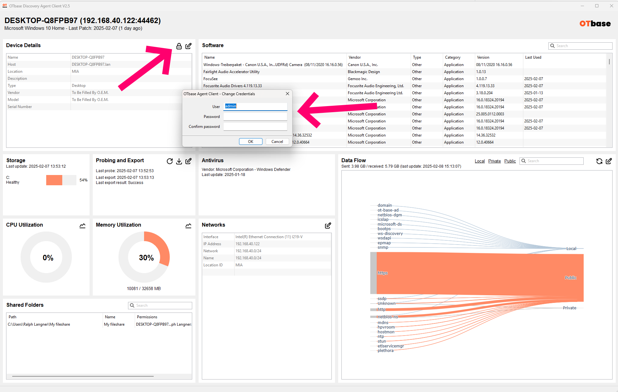Edit the Data Flow settings
The image size is (618, 392).
(609, 161)
